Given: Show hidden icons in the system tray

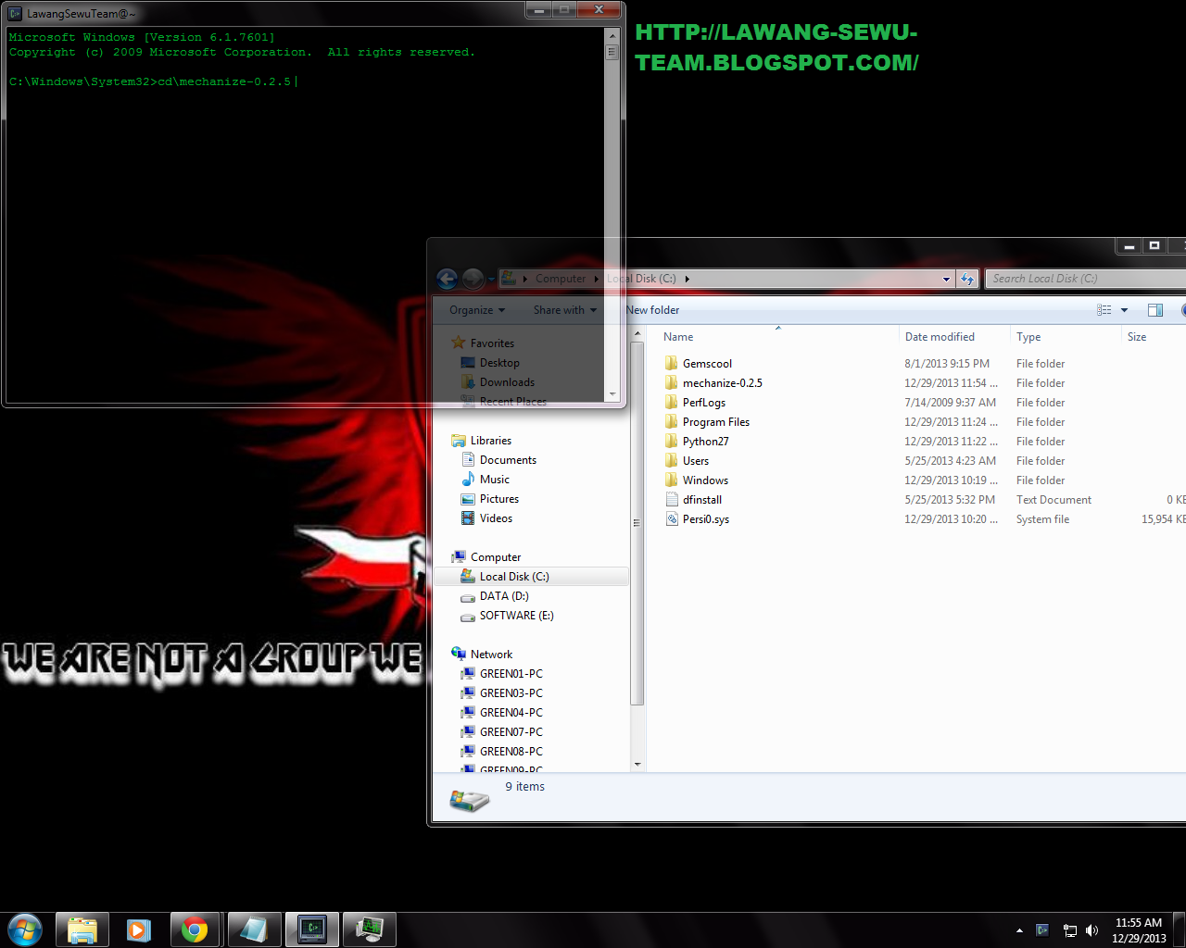Looking at the screenshot, I should pyautogui.click(x=1019, y=929).
